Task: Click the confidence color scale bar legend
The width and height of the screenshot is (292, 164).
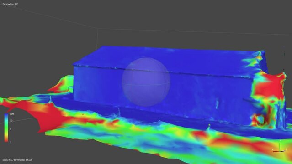Action: click(x=6, y=128)
